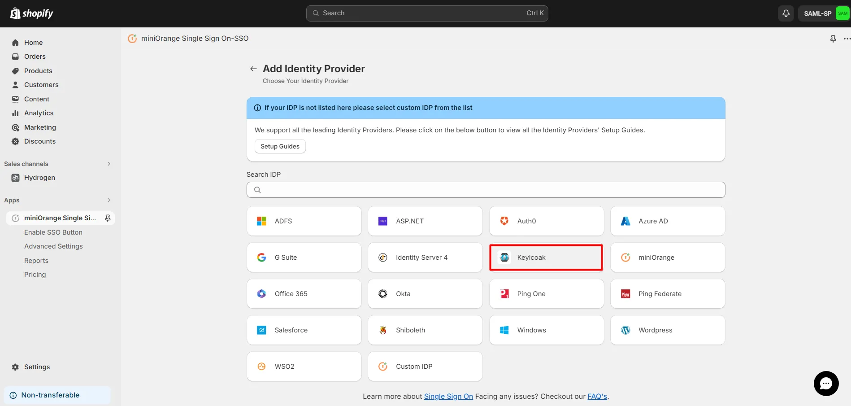The image size is (851, 406).
Task: Click the Hydrogen channel icon
Action: pos(15,178)
